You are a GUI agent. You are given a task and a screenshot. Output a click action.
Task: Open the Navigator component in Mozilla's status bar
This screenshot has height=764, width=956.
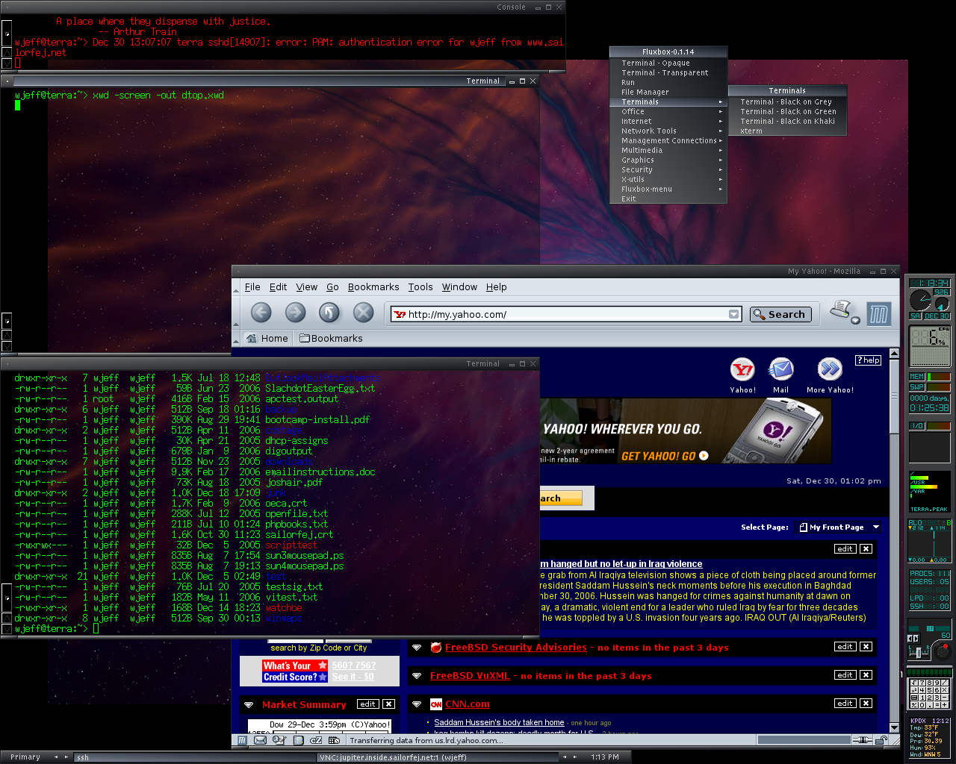(x=242, y=740)
